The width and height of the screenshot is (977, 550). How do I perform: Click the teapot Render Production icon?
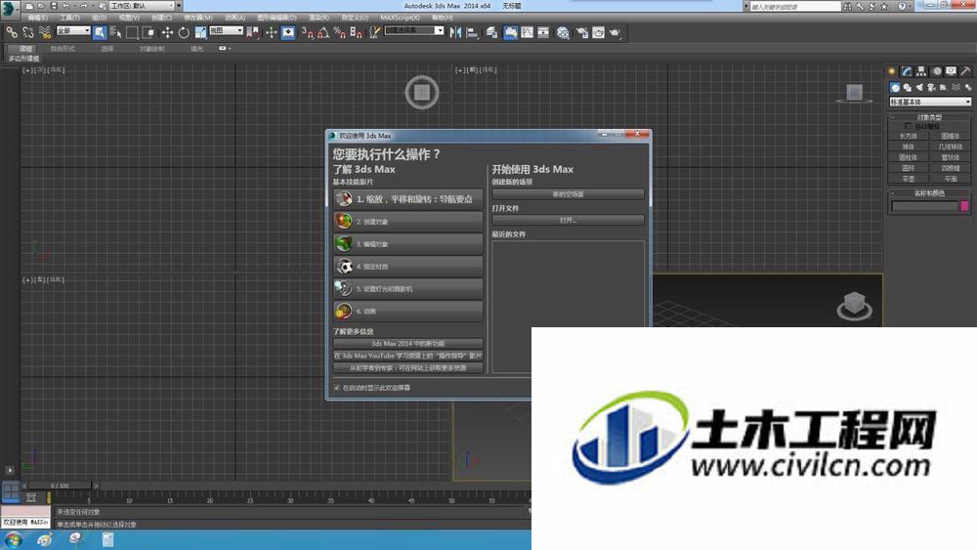pyautogui.click(x=615, y=32)
